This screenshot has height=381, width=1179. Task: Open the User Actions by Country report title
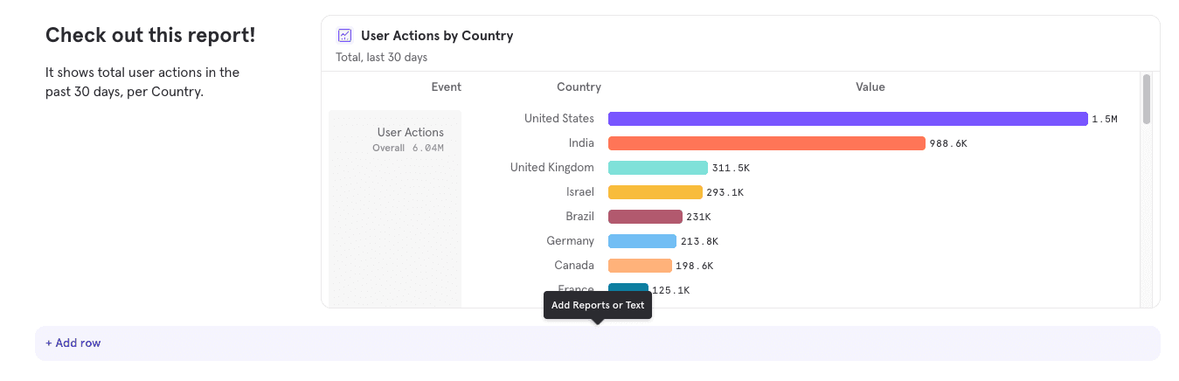436,36
